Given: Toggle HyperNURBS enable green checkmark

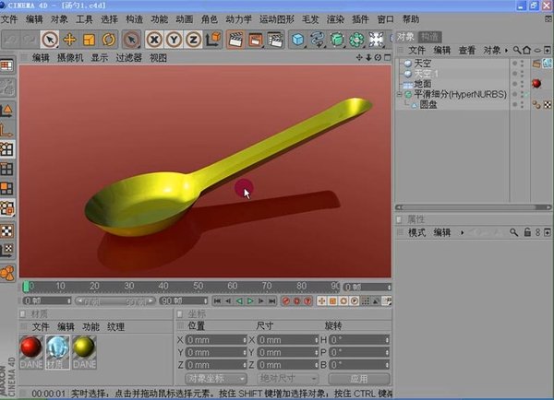Looking at the screenshot, I should 526,94.
